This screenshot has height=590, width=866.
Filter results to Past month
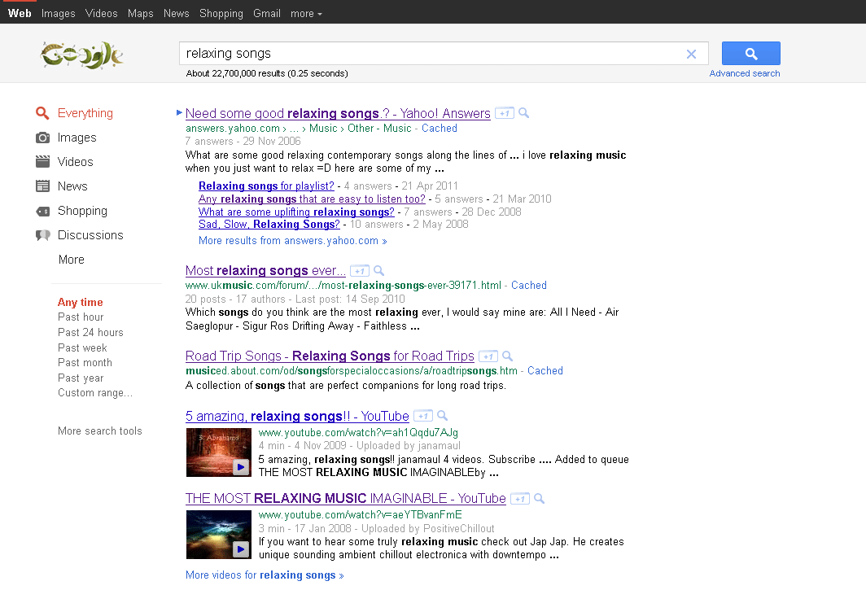click(x=85, y=363)
